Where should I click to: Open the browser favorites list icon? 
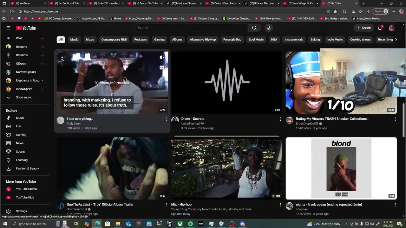361,11
